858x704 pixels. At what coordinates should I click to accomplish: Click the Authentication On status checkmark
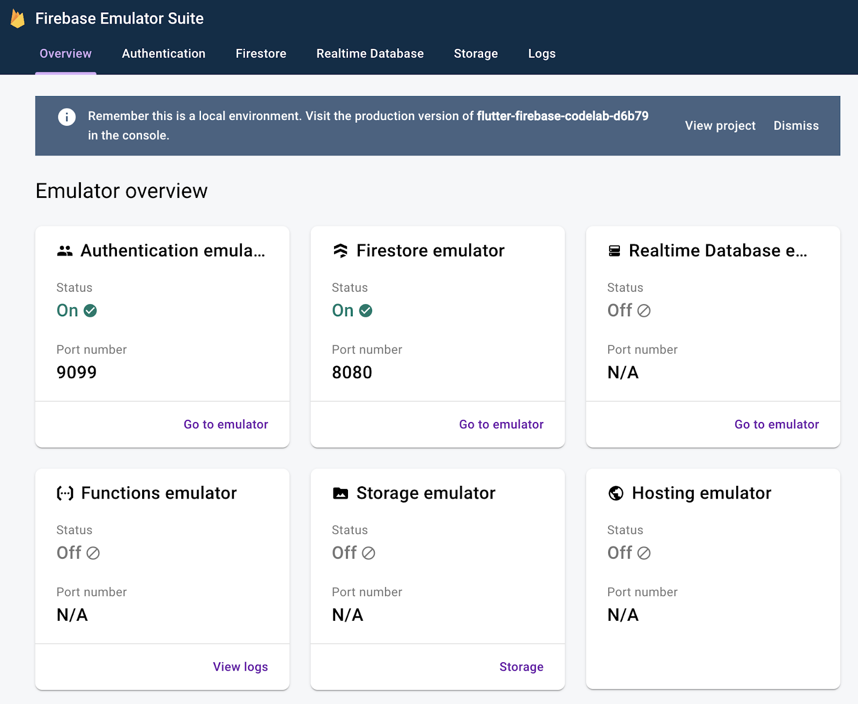pyautogui.click(x=91, y=311)
